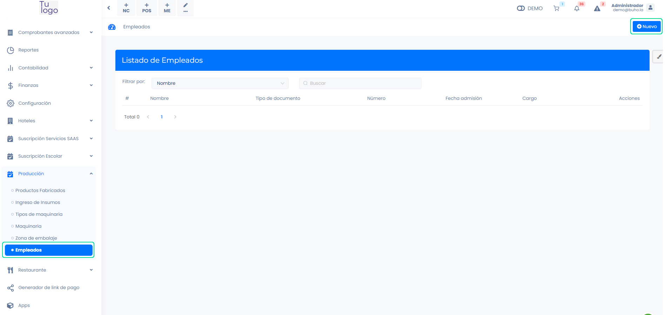
Task: Click the pencil edit shortcuts icon
Action: [186, 8]
